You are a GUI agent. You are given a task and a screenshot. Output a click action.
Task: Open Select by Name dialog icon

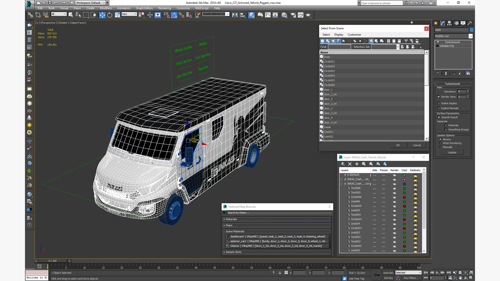[78, 15]
